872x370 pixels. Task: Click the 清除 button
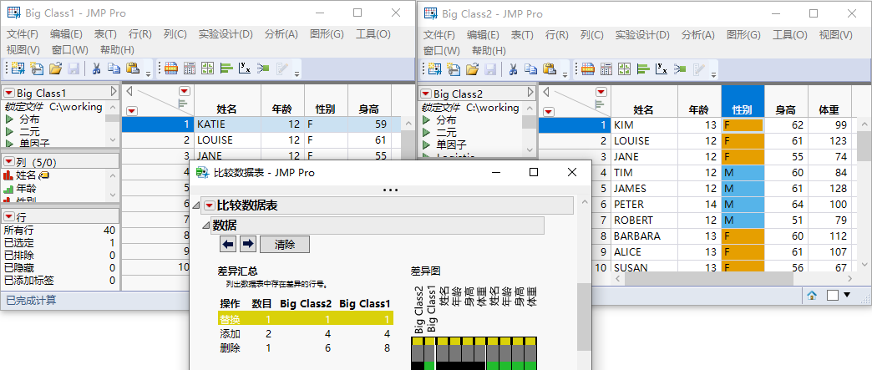(285, 244)
